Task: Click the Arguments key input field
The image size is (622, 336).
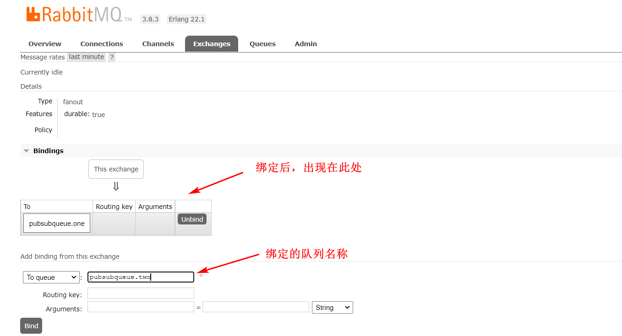Action: pos(141,307)
